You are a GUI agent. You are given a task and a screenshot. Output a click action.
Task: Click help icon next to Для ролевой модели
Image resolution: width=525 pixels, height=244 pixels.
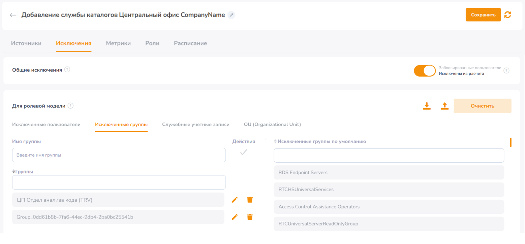click(70, 106)
